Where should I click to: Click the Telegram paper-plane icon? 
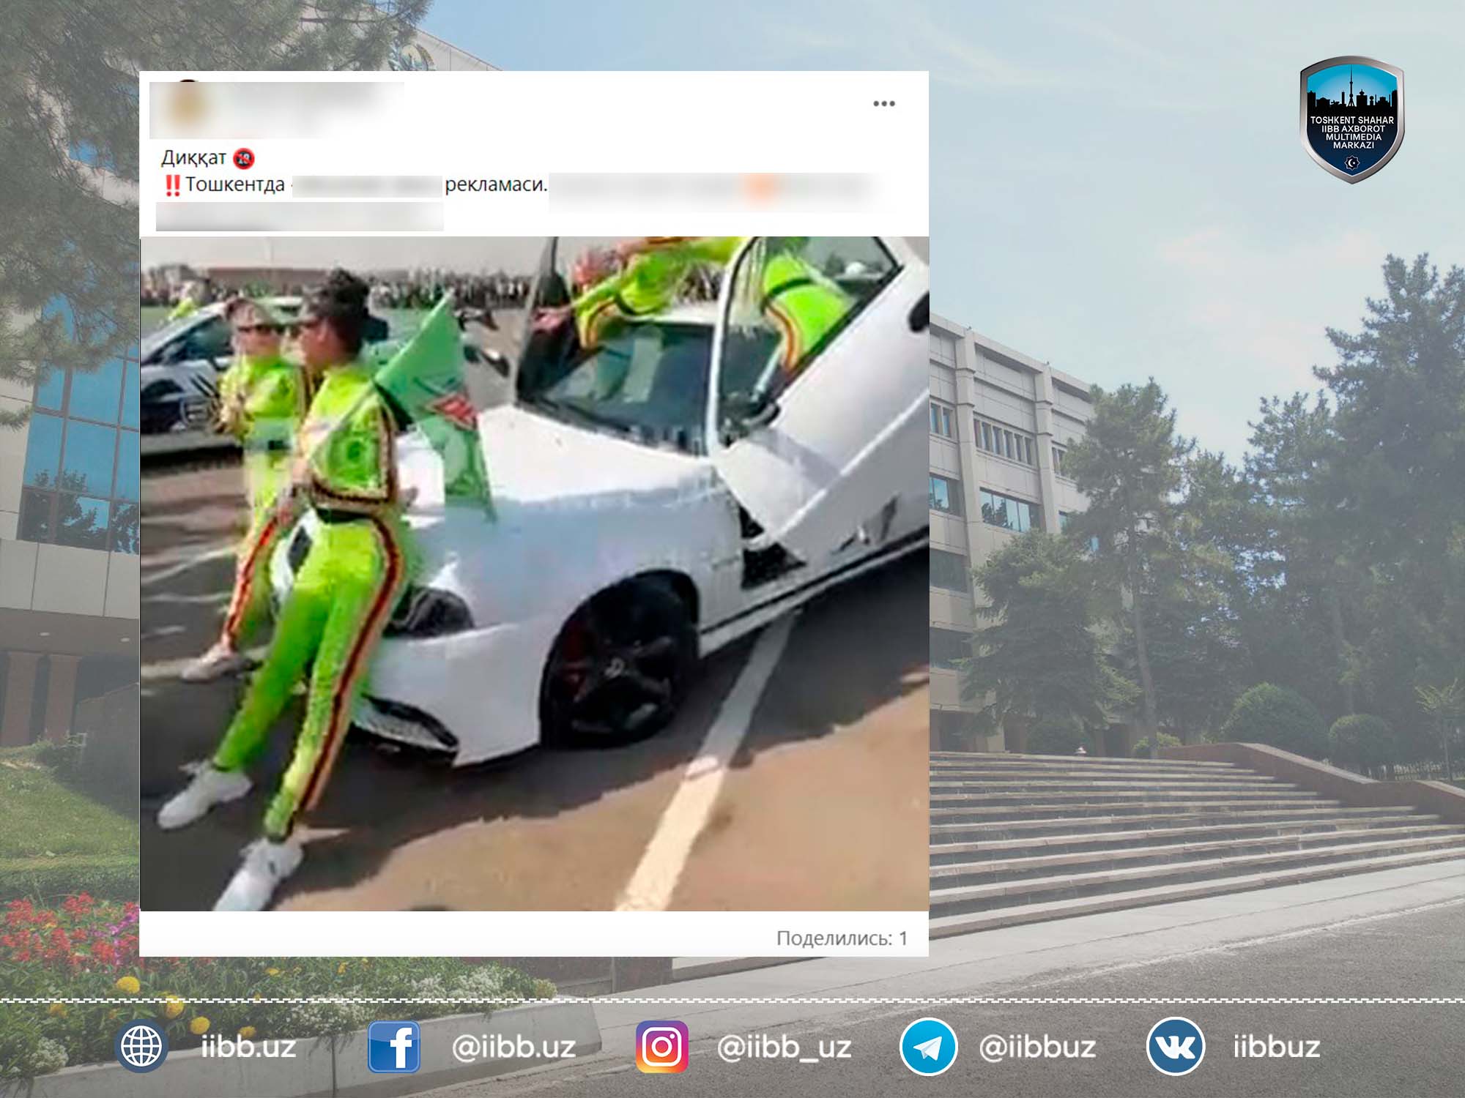[928, 1047]
